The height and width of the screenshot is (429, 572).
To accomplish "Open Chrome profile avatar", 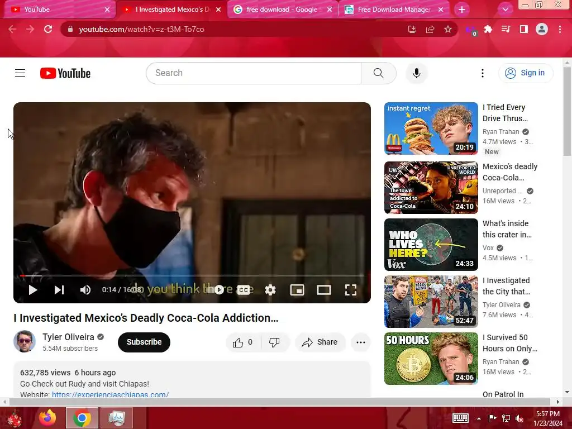I will coord(542,29).
